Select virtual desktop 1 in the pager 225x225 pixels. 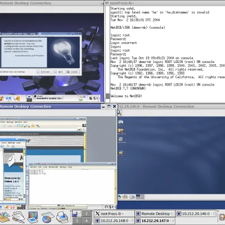(x=77, y=214)
